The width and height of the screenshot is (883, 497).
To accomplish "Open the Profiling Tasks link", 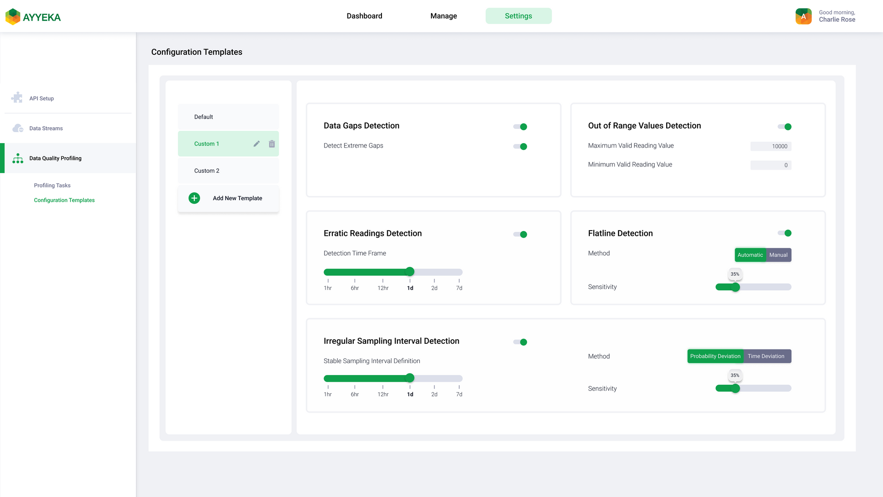I will pos(52,186).
